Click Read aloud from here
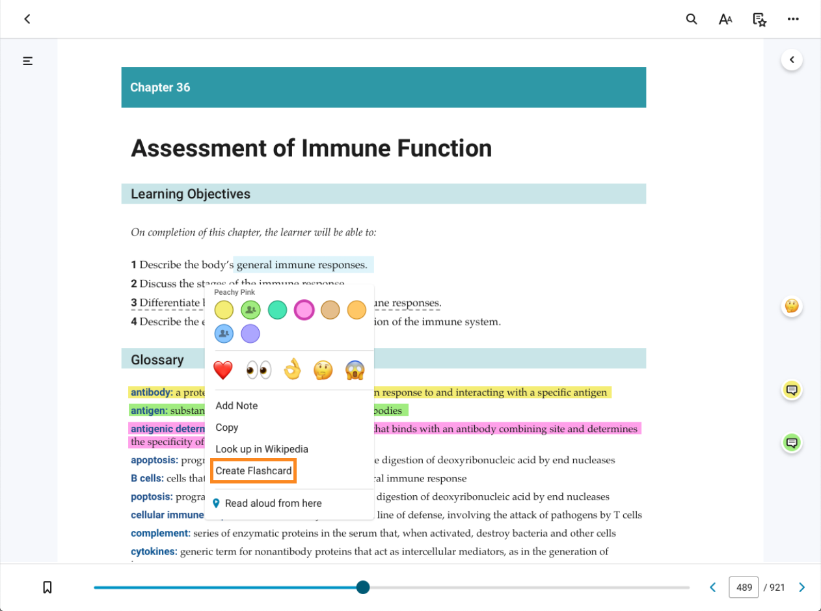This screenshot has height=611, width=821. pos(273,503)
